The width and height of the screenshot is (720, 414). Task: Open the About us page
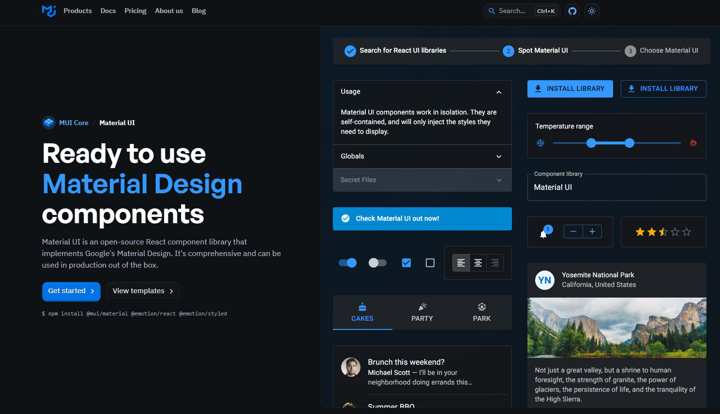[x=169, y=11]
